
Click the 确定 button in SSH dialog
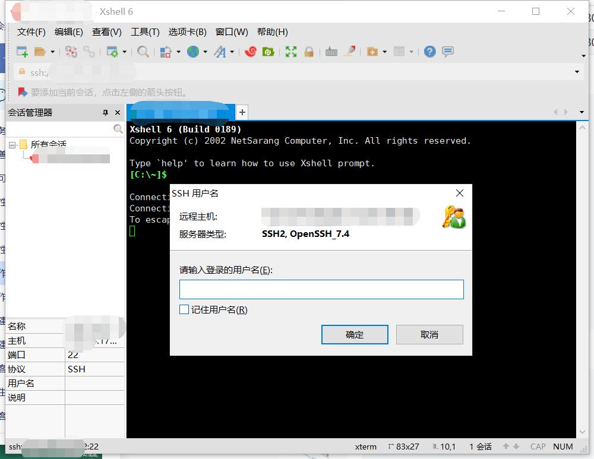pos(355,334)
